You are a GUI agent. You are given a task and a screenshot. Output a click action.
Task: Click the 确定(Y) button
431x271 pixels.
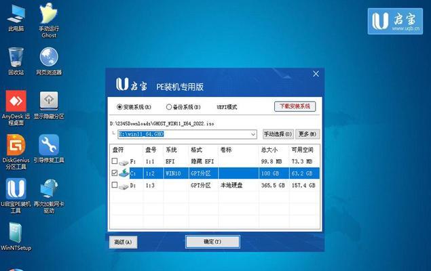[x=212, y=242]
